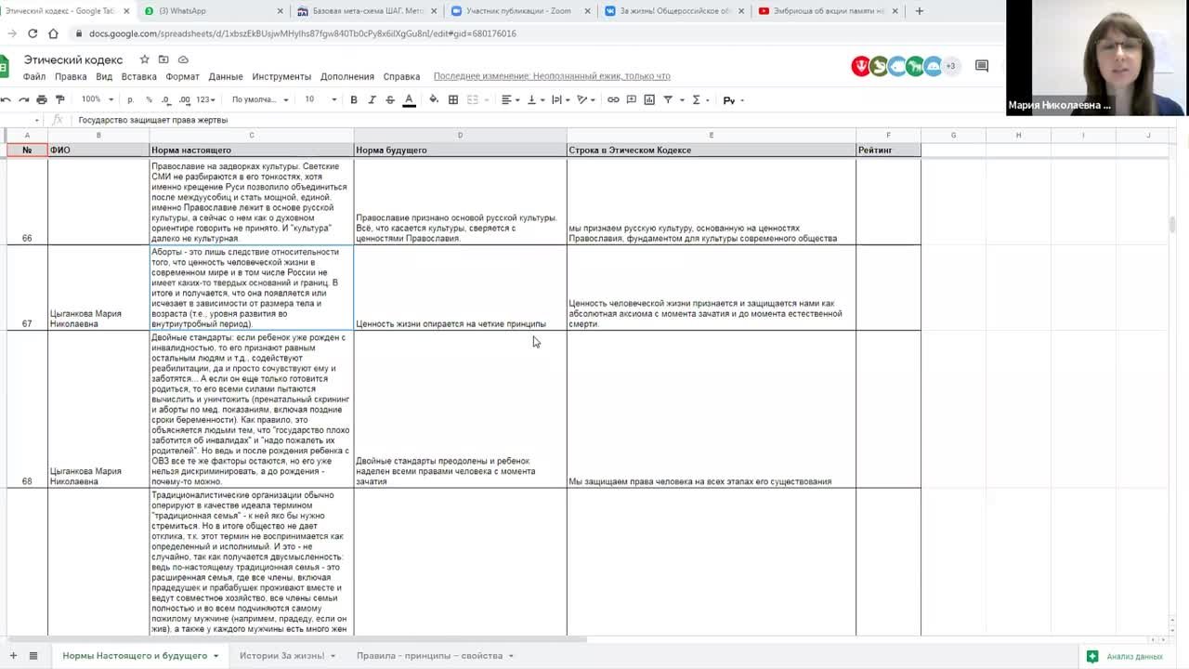1189x669 pixels.
Task: Open the Формат menu
Action: click(x=182, y=76)
